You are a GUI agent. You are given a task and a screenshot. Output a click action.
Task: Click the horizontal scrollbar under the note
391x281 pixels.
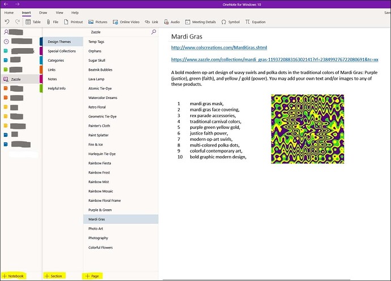tap(257, 280)
